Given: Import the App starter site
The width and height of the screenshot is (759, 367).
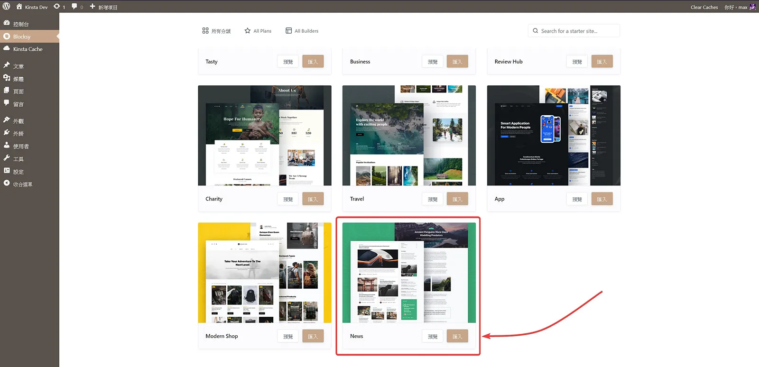Looking at the screenshot, I should pos(602,199).
